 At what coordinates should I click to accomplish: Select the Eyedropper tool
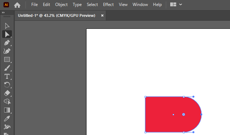pos(7,118)
